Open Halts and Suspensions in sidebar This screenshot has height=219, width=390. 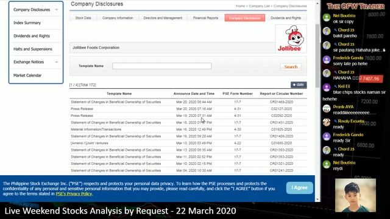click(33, 49)
